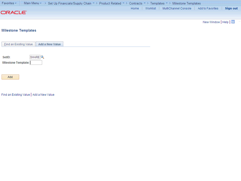Viewport: 241px width, 181px height.
Task: Click bottom Find an Existing Value link
Action: (15, 95)
